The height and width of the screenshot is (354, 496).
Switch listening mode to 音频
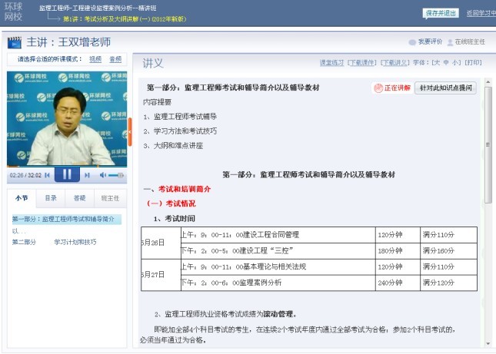(115, 59)
